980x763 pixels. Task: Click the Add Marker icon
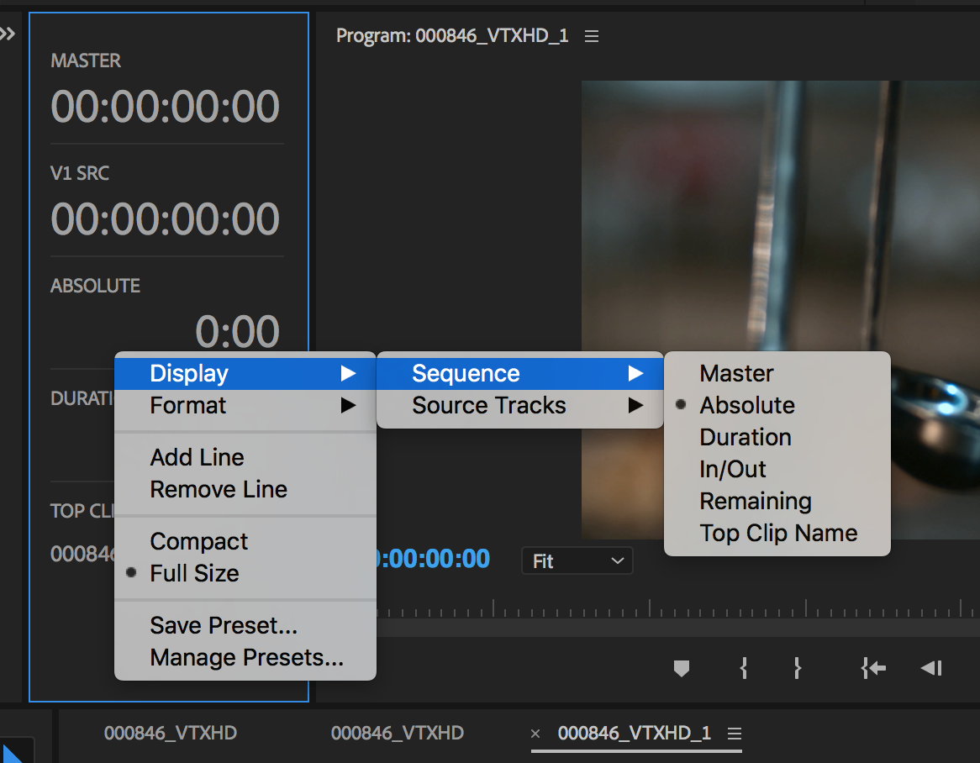(682, 668)
